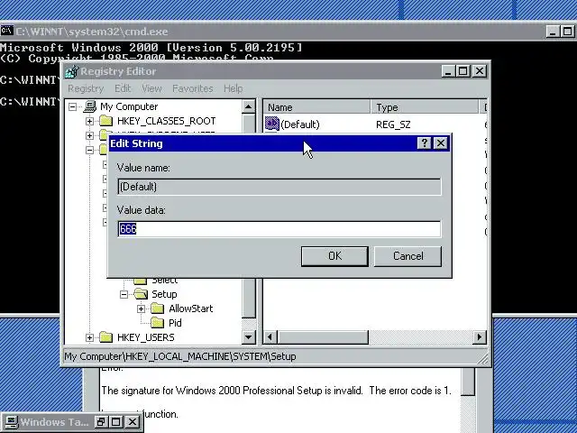Click the Registry Editor resize grip
Image resolution: width=577 pixels, height=433 pixels.
(x=483, y=359)
